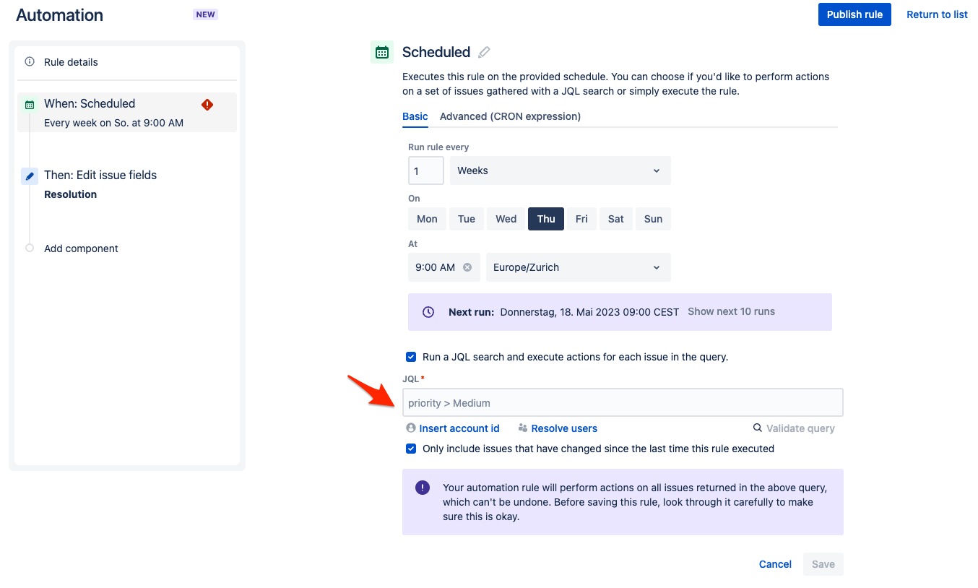Click Insert account id person icon
978x588 pixels.
(x=410, y=428)
